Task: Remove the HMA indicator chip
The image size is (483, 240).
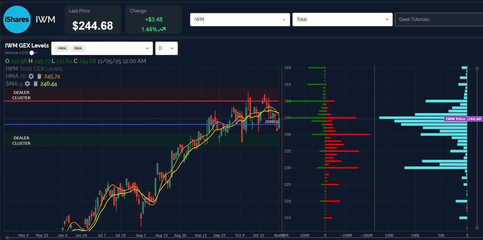Action: click(x=62, y=48)
